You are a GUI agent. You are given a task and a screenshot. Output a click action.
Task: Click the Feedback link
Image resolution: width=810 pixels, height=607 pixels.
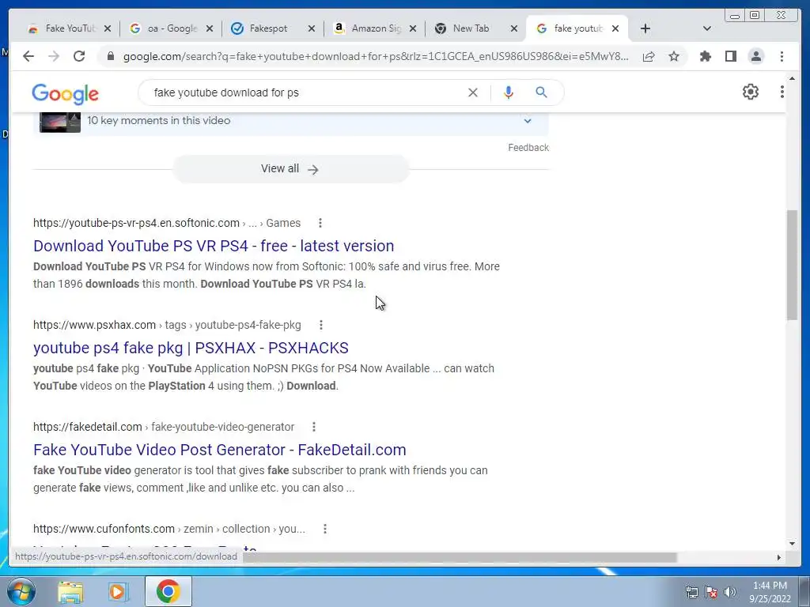[528, 148]
